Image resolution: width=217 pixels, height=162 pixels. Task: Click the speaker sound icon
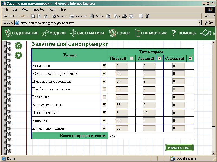coord(18,55)
